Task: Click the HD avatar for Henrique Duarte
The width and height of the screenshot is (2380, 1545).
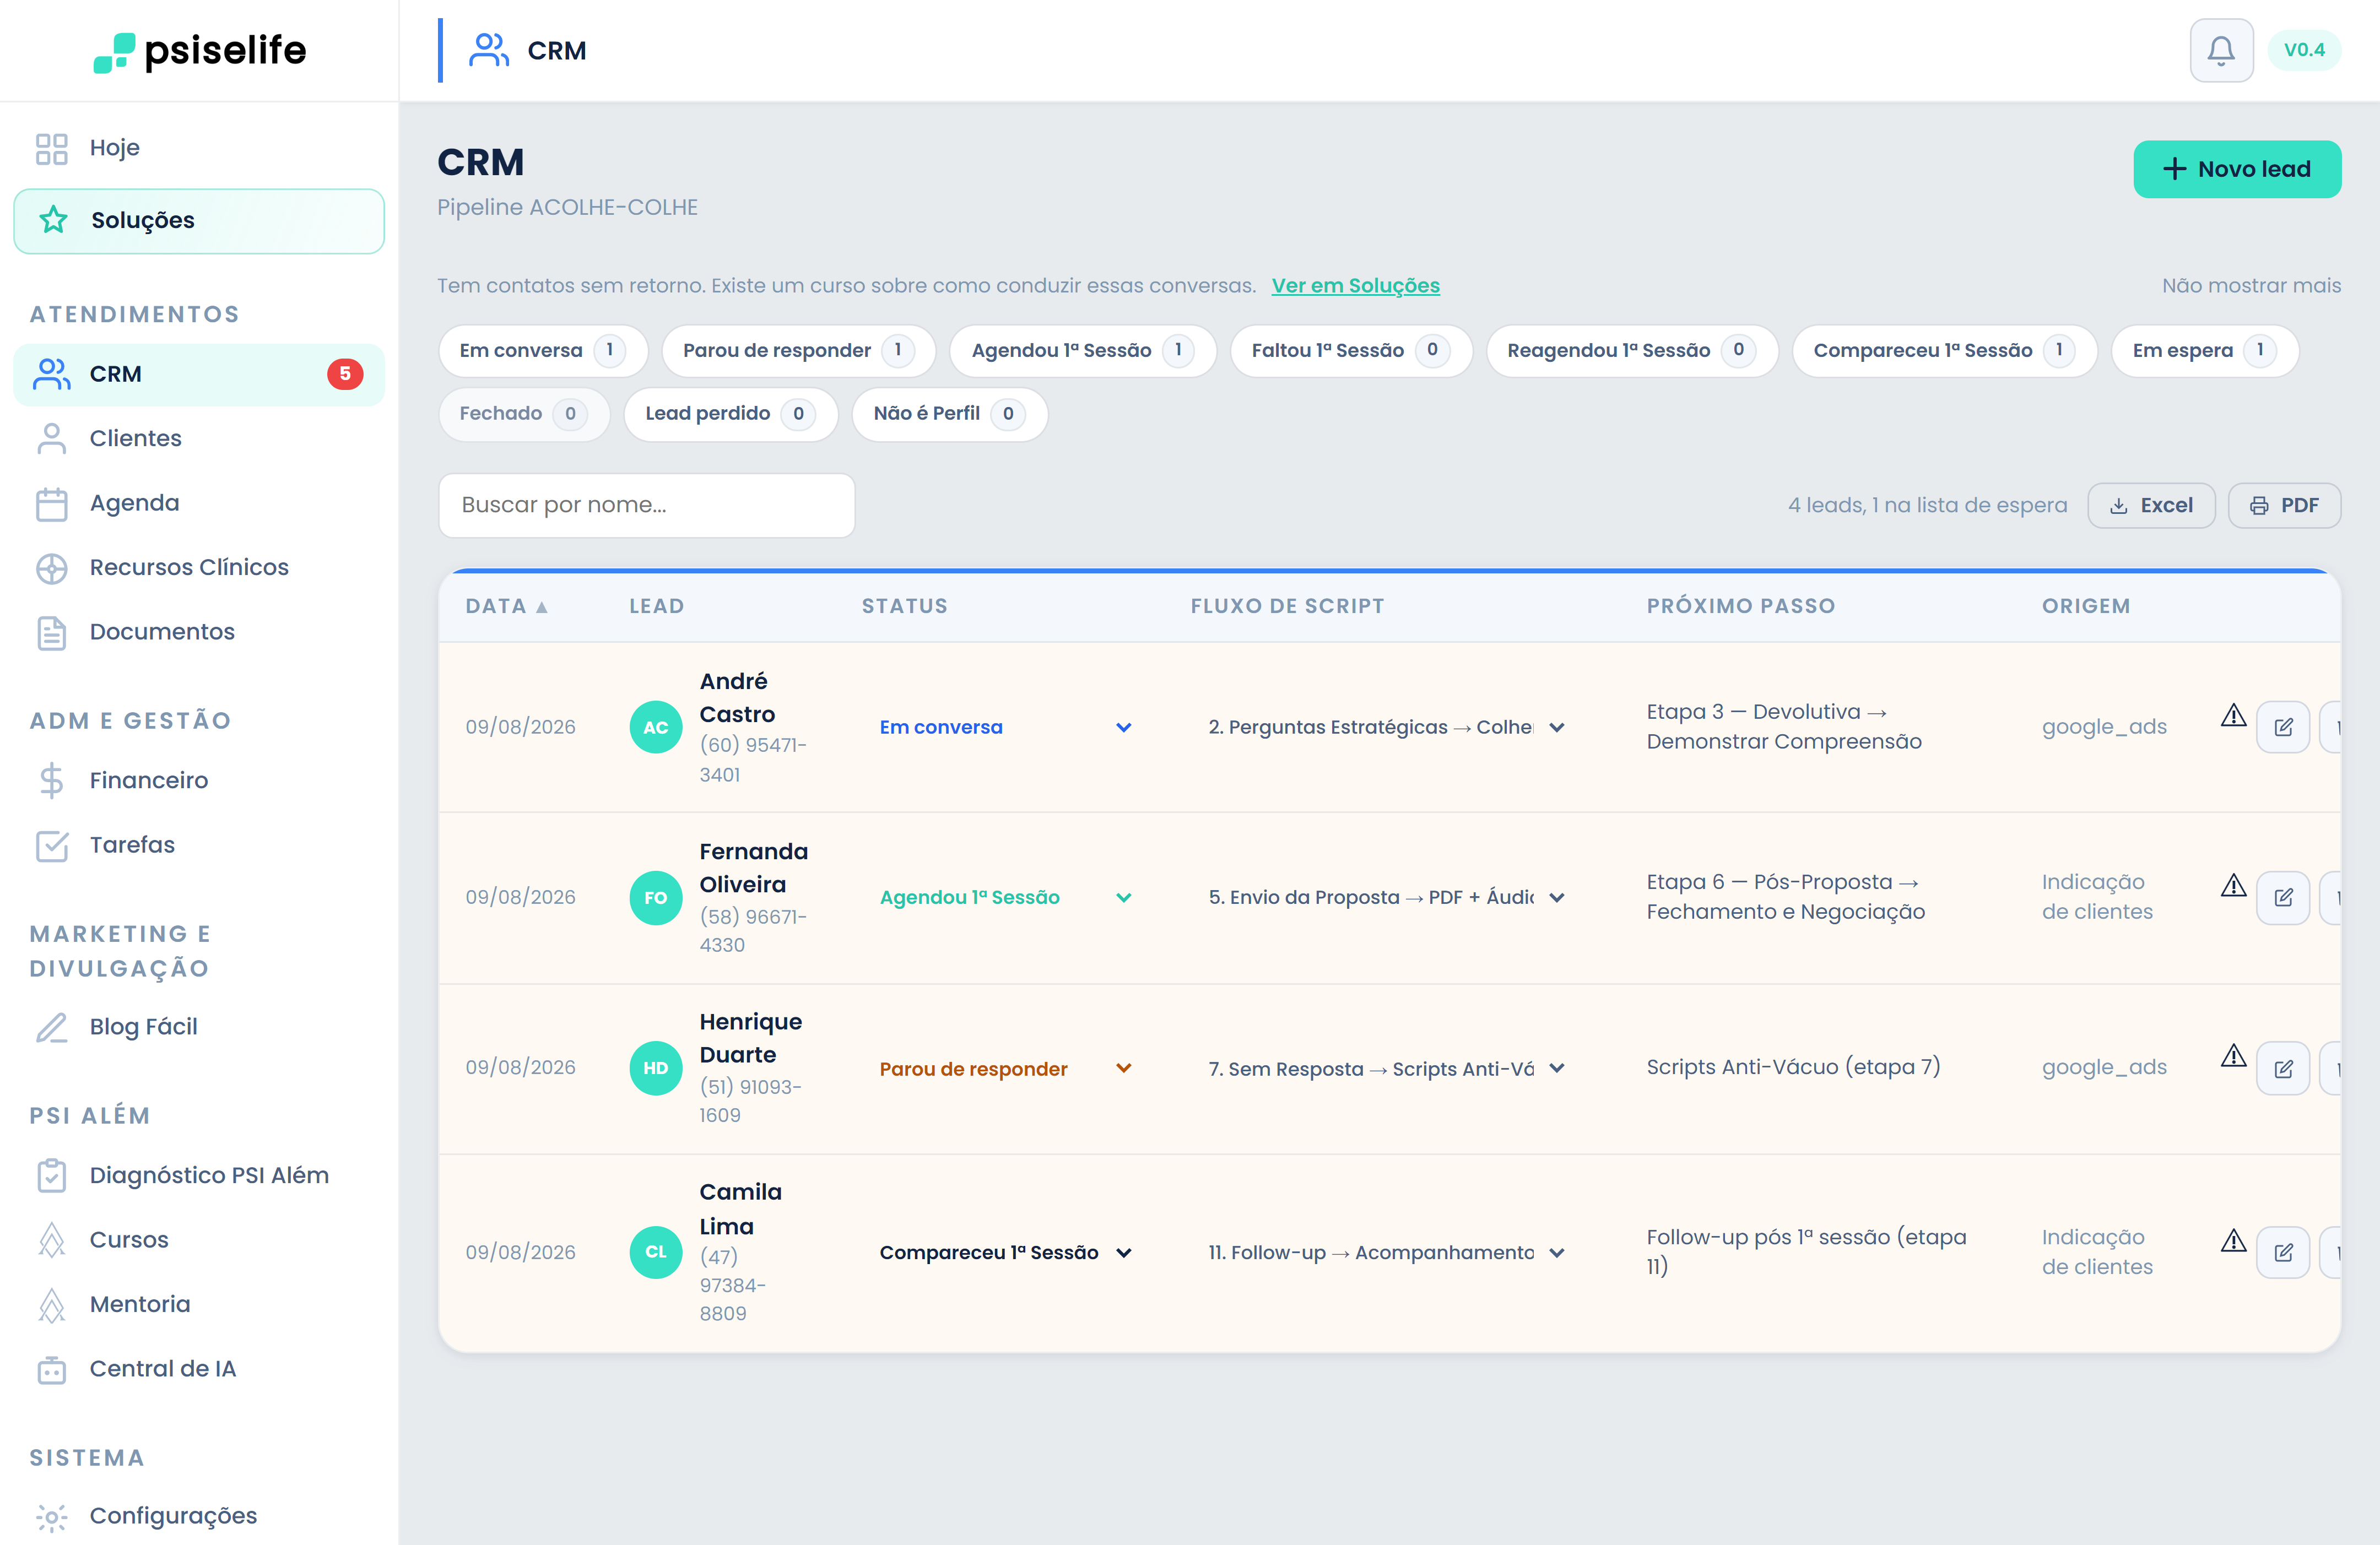Action: coord(655,1068)
